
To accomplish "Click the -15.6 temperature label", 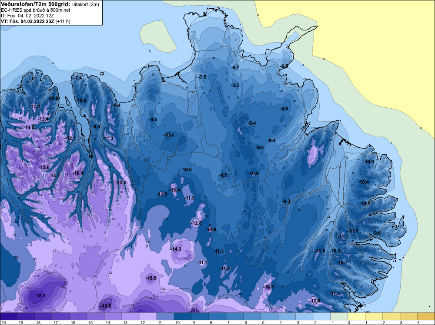I will [x=44, y=167].
